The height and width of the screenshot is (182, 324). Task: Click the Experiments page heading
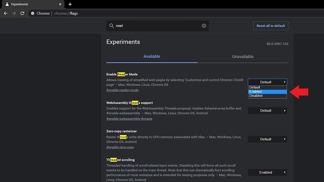pyautogui.click(x=123, y=42)
